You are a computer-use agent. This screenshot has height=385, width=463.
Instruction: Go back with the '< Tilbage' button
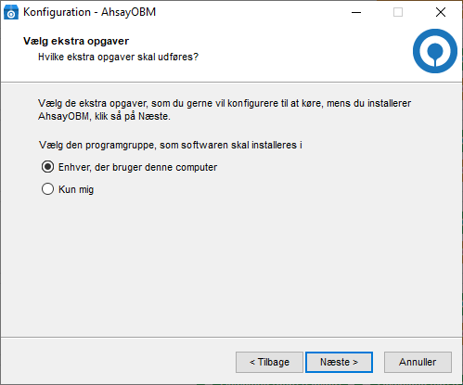269,362
